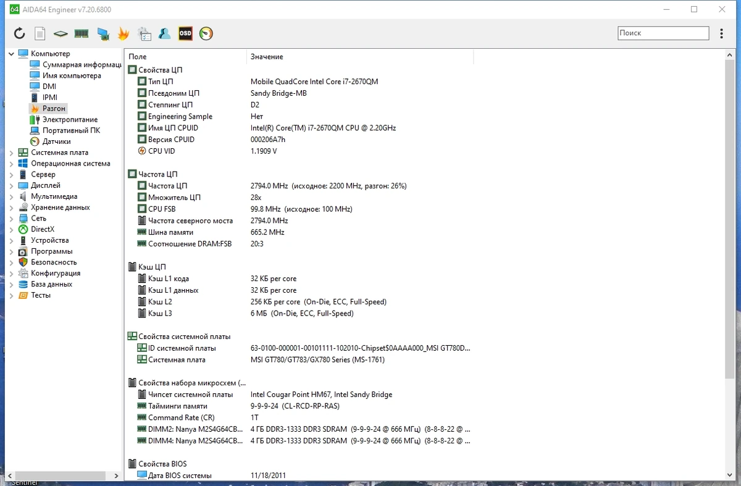
Task: Expand the DirectX tree node
Action: 11,229
